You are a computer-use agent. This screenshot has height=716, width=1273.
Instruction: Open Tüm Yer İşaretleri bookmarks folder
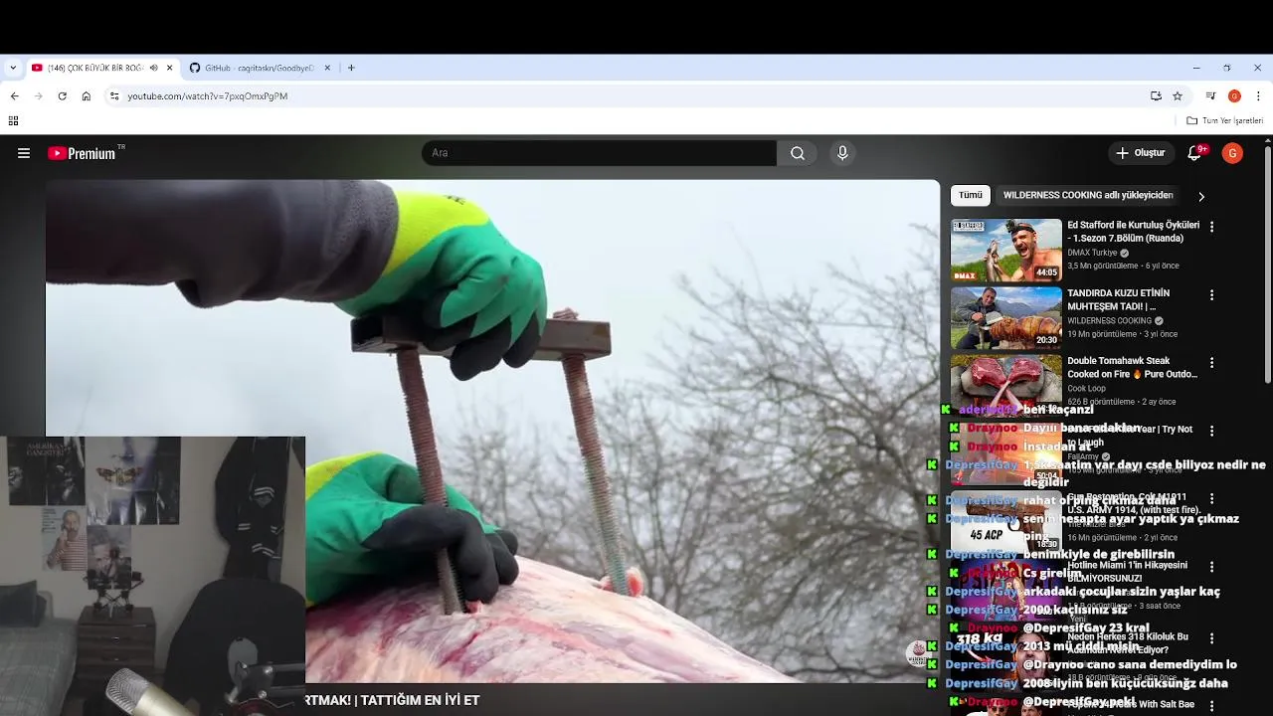[x=1224, y=121]
